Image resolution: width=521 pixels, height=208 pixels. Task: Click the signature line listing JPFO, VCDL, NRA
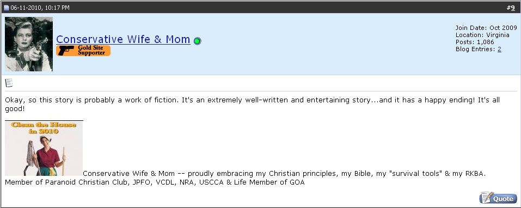click(155, 182)
